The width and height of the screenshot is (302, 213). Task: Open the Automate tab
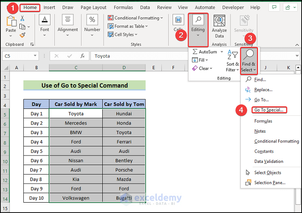coord(205,7)
